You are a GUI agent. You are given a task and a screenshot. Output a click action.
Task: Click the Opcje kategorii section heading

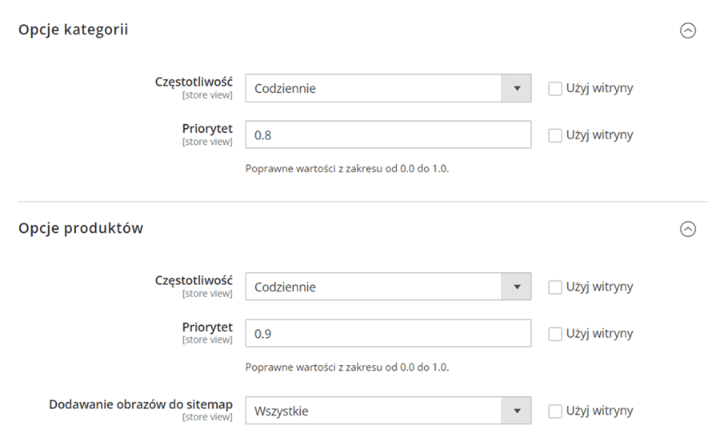[74, 30]
